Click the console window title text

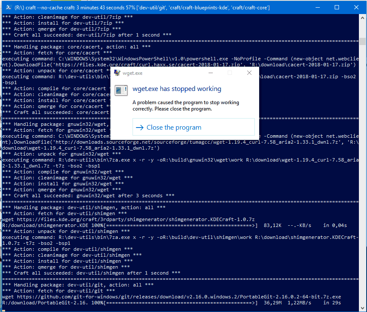point(142,8)
